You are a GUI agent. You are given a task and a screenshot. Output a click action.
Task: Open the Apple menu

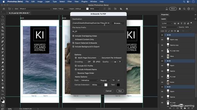[x=4, y=2]
